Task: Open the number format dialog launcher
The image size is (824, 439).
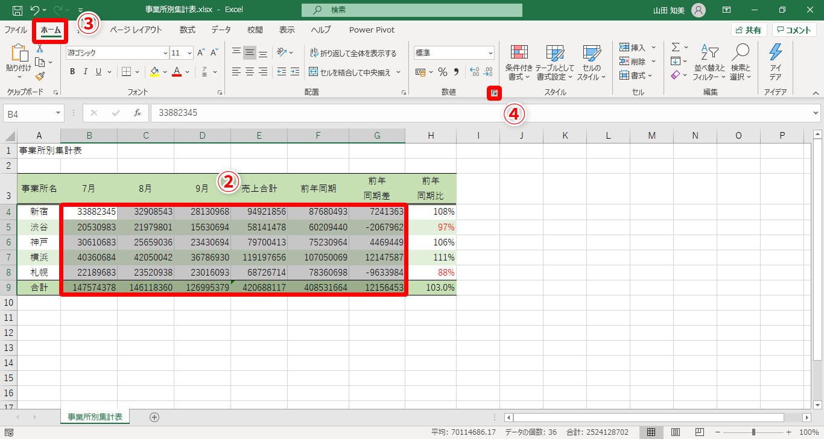Action: coord(494,93)
